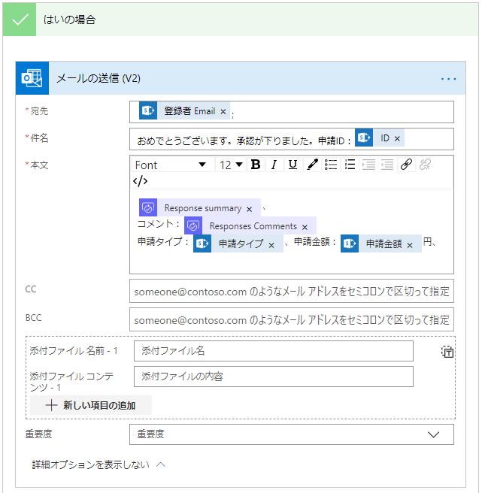Click subject text おめでとうございます。承認が下りました。
This screenshot has width=482, height=493.
coord(225,141)
